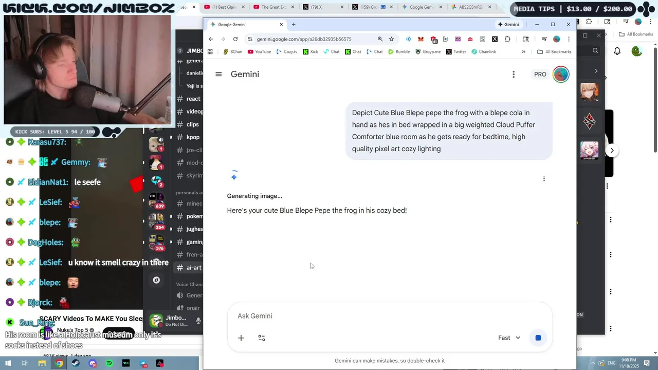Viewport: 658px width, 370px height.
Task: Expand hidden bookmarks chevron
Action: click(523, 52)
